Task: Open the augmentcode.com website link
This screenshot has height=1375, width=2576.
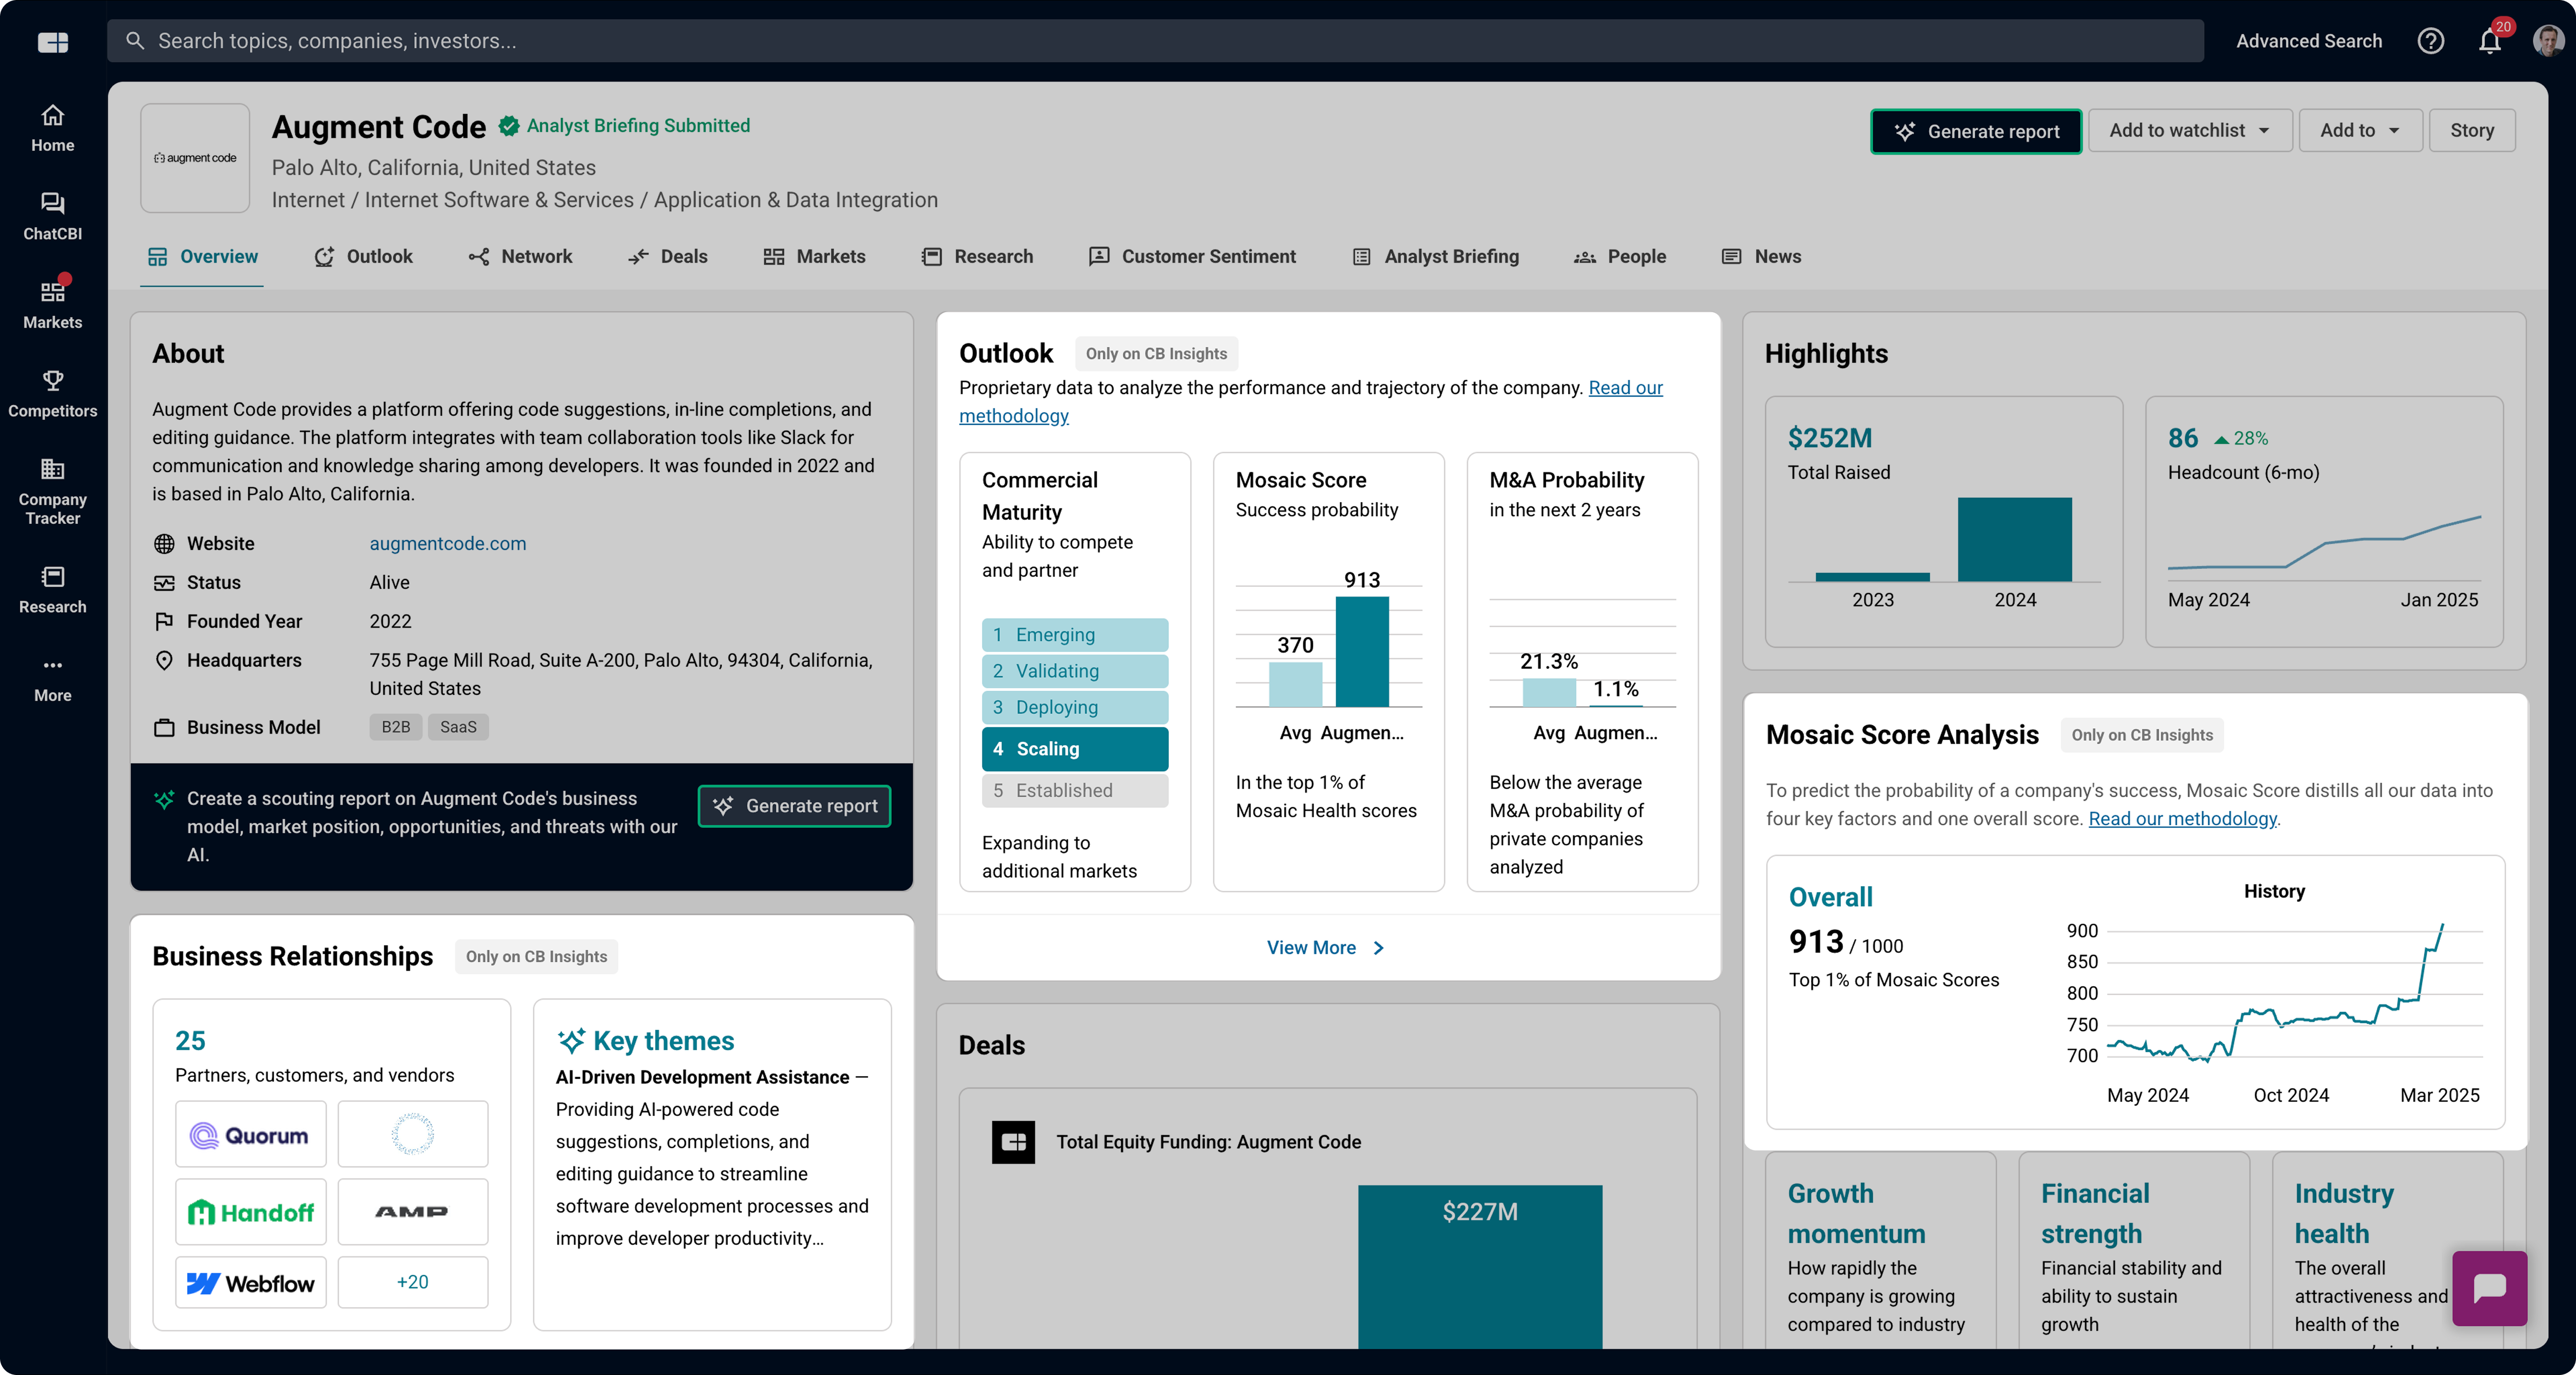Action: coord(447,543)
